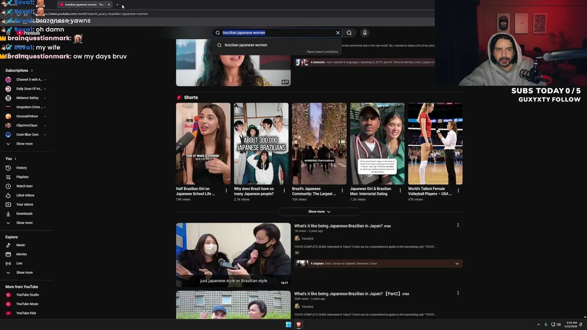The image size is (587, 330).
Task: Open Your videos in the sidebar
Action: pos(25,204)
